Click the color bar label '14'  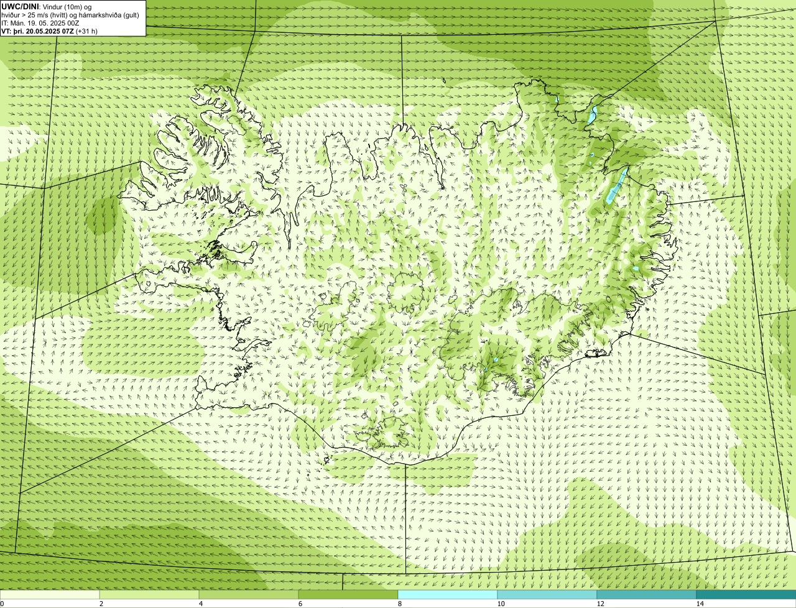[x=700, y=604]
